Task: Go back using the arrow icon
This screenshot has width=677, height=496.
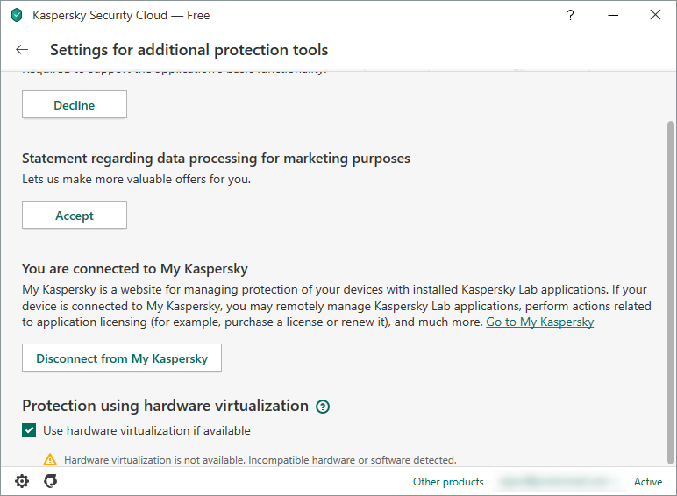Action: click(x=22, y=50)
